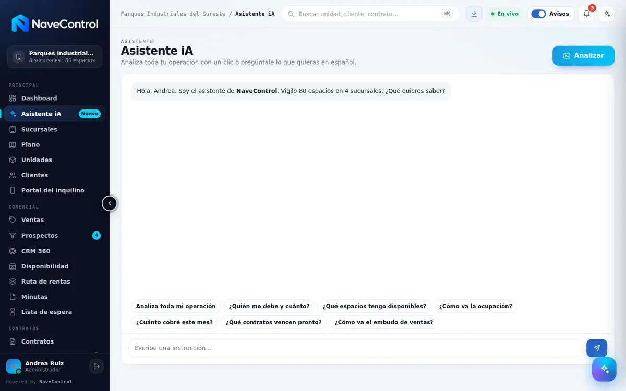The height and width of the screenshot is (391, 626).
Task: Click the Minutas document icon
Action: pos(13,297)
